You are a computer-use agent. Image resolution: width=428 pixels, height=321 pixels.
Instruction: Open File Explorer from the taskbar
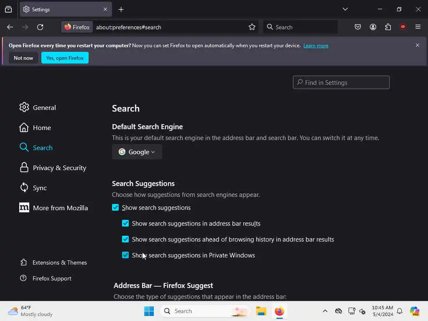coord(261,311)
